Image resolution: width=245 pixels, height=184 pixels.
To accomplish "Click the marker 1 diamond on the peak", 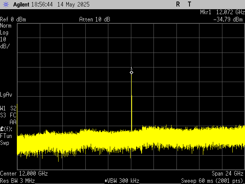I will 131,72.
